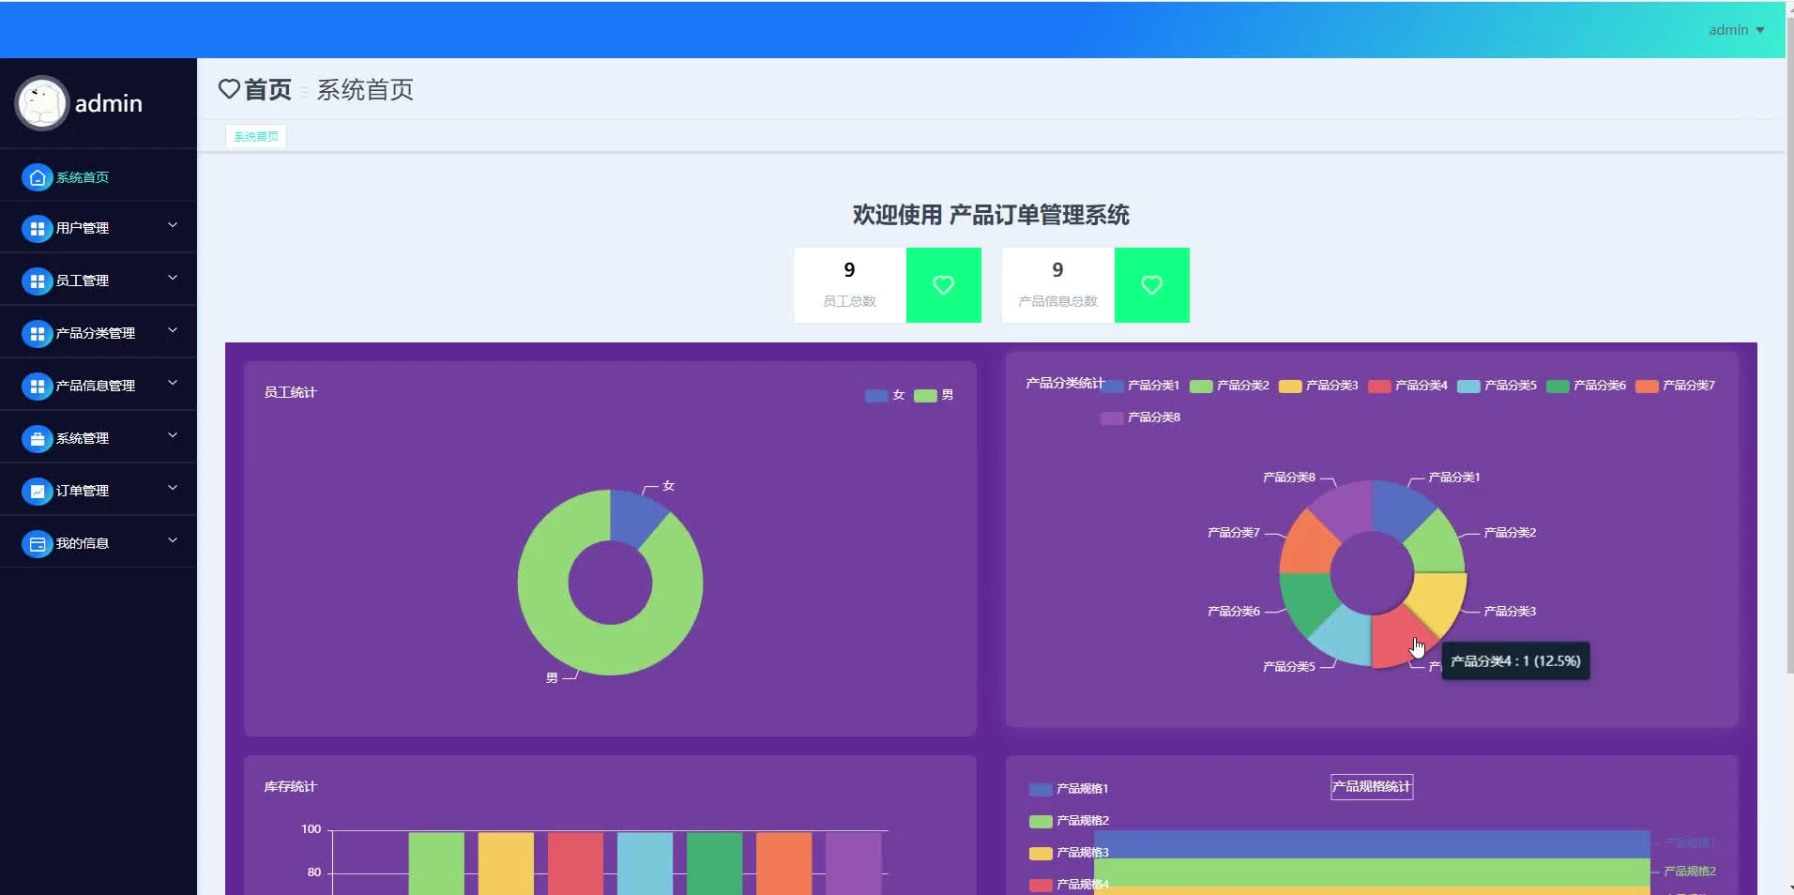
Task: Click the admin username in the sidebar
Action: pyautogui.click(x=109, y=103)
